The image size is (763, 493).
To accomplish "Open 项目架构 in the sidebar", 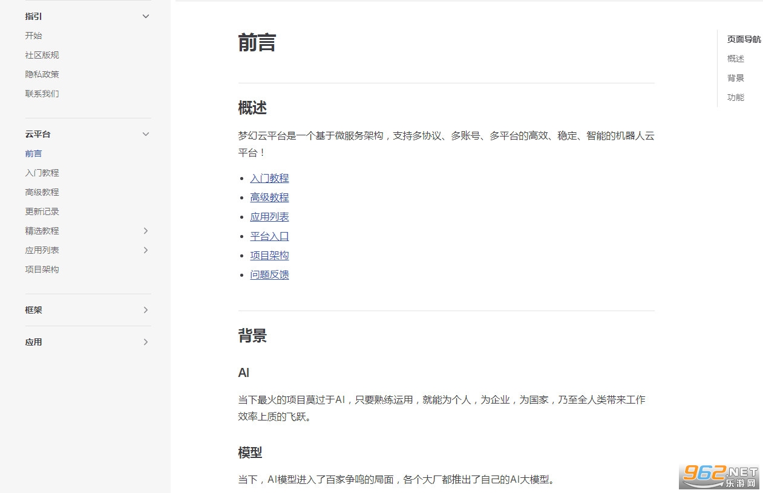I will pyautogui.click(x=42, y=269).
